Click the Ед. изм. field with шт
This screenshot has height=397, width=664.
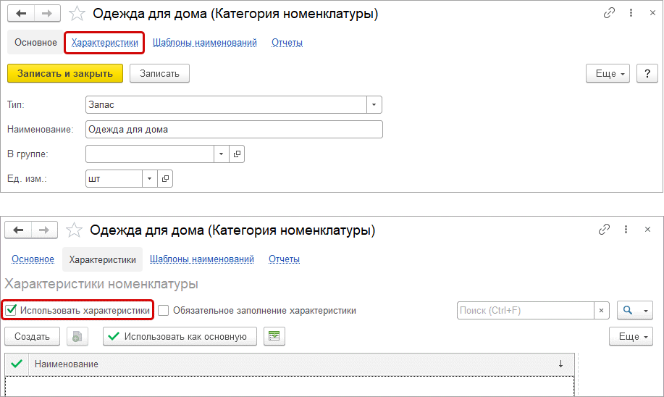pos(114,178)
